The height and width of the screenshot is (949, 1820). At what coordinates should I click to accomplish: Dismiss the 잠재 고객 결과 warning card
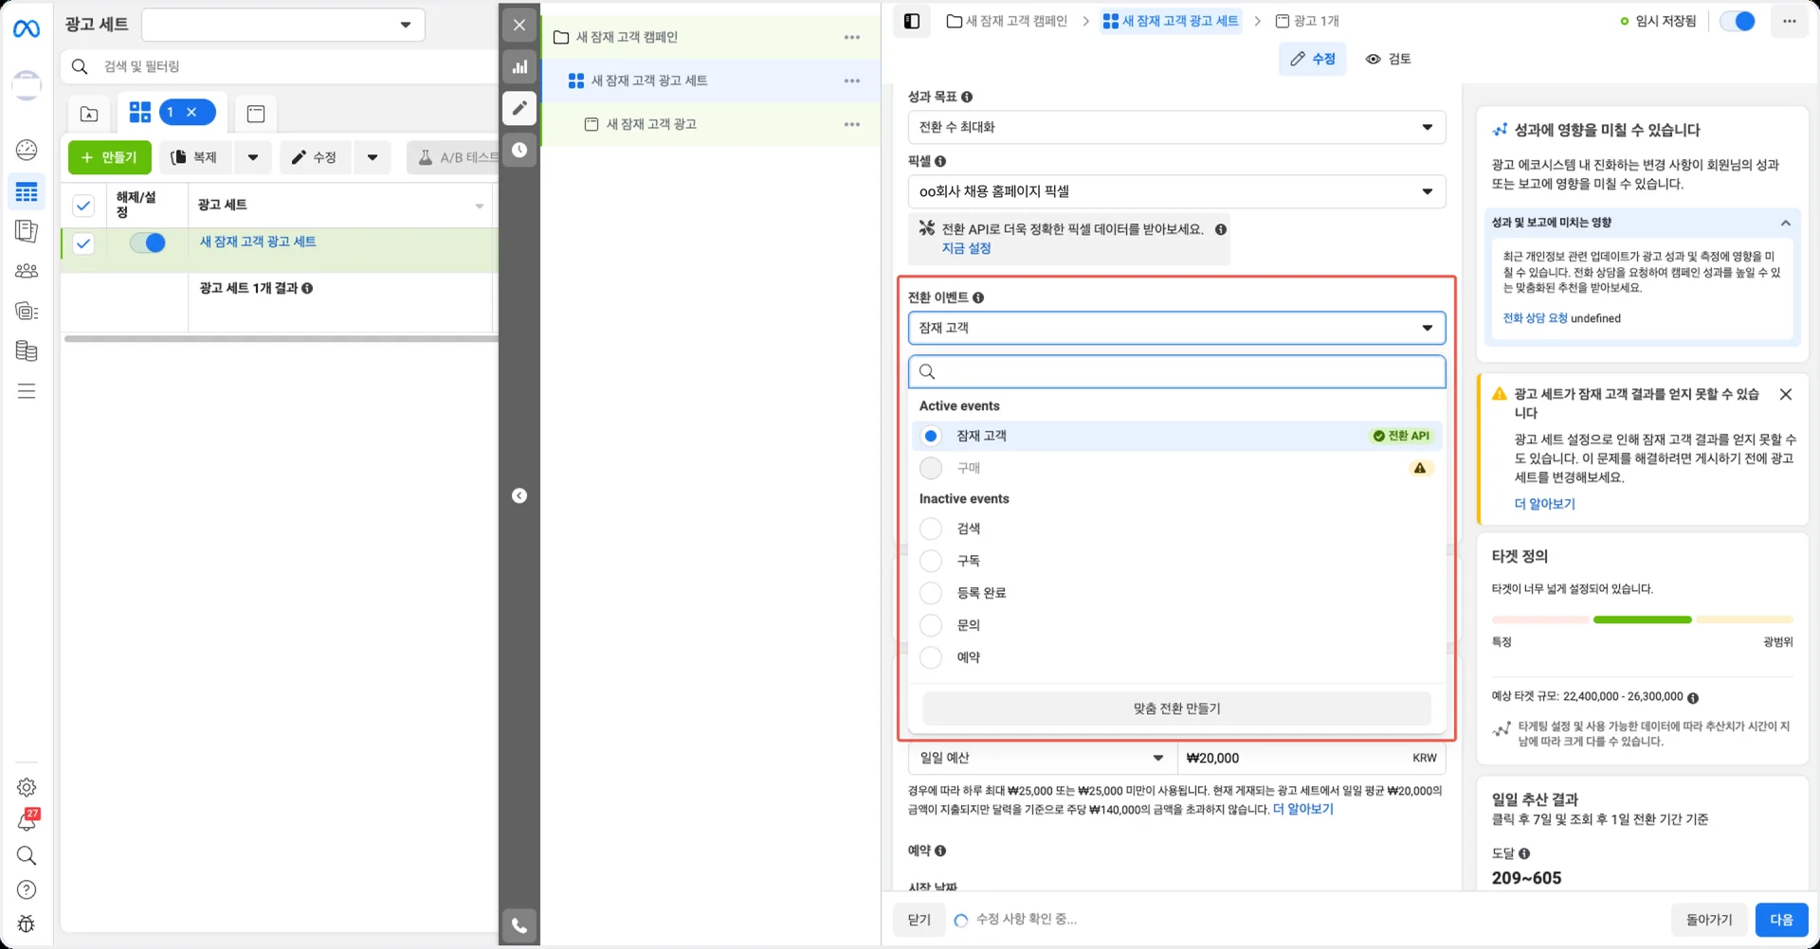pos(1786,394)
